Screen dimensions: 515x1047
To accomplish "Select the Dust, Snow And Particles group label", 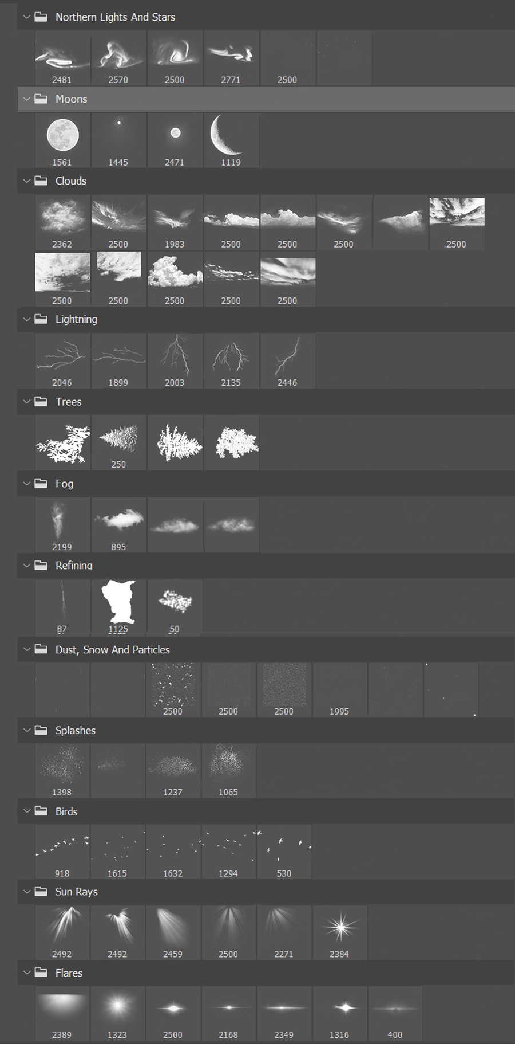I will [x=112, y=650].
